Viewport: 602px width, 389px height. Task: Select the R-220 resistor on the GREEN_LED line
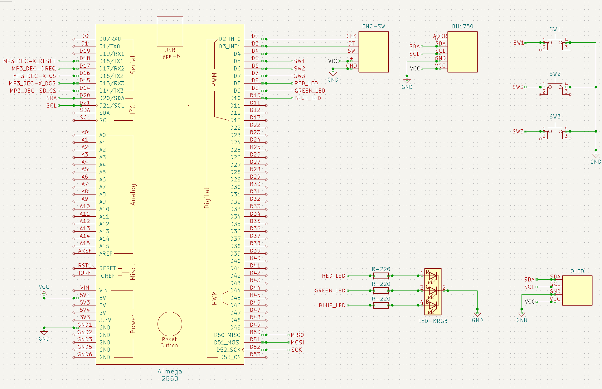click(381, 291)
